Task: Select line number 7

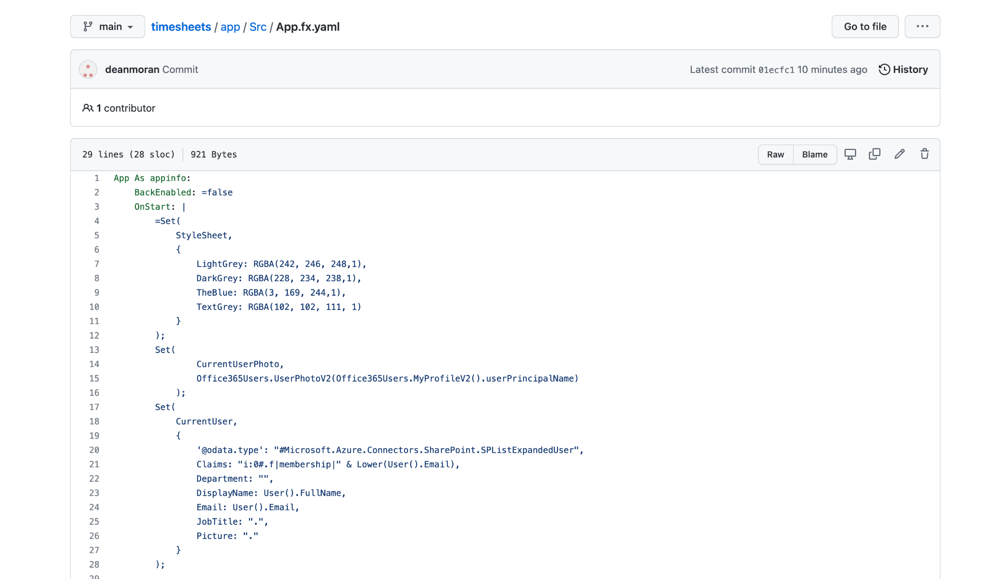Action: pos(97,264)
